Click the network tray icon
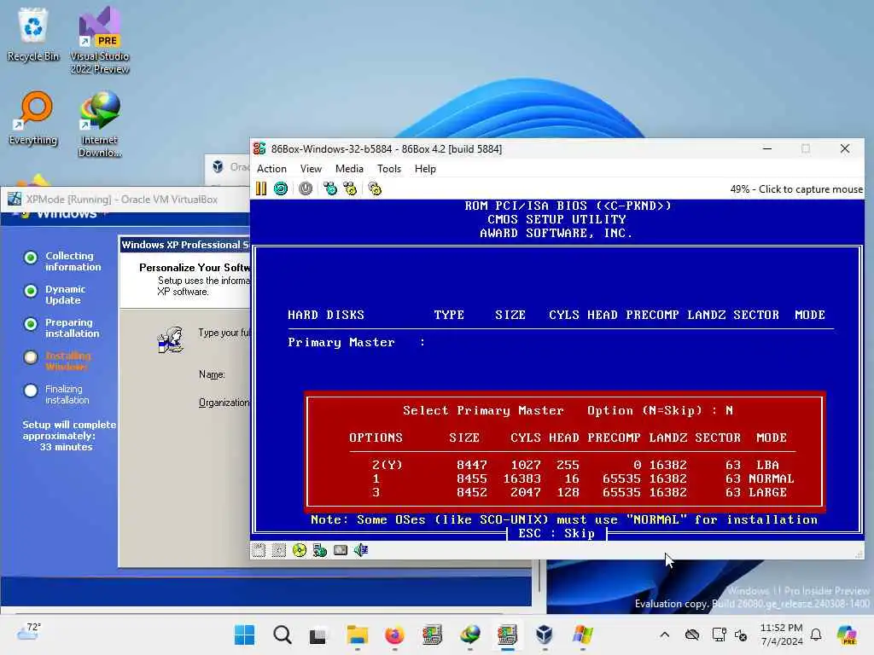This screenshot has height=655, width=874. pyautogui.click(x=719, y=635)
